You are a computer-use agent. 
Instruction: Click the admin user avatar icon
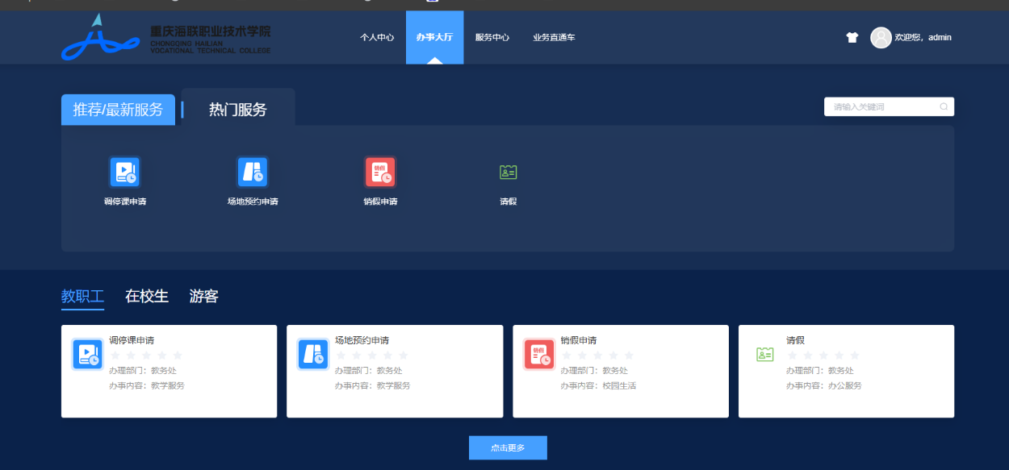coord(881,37)
